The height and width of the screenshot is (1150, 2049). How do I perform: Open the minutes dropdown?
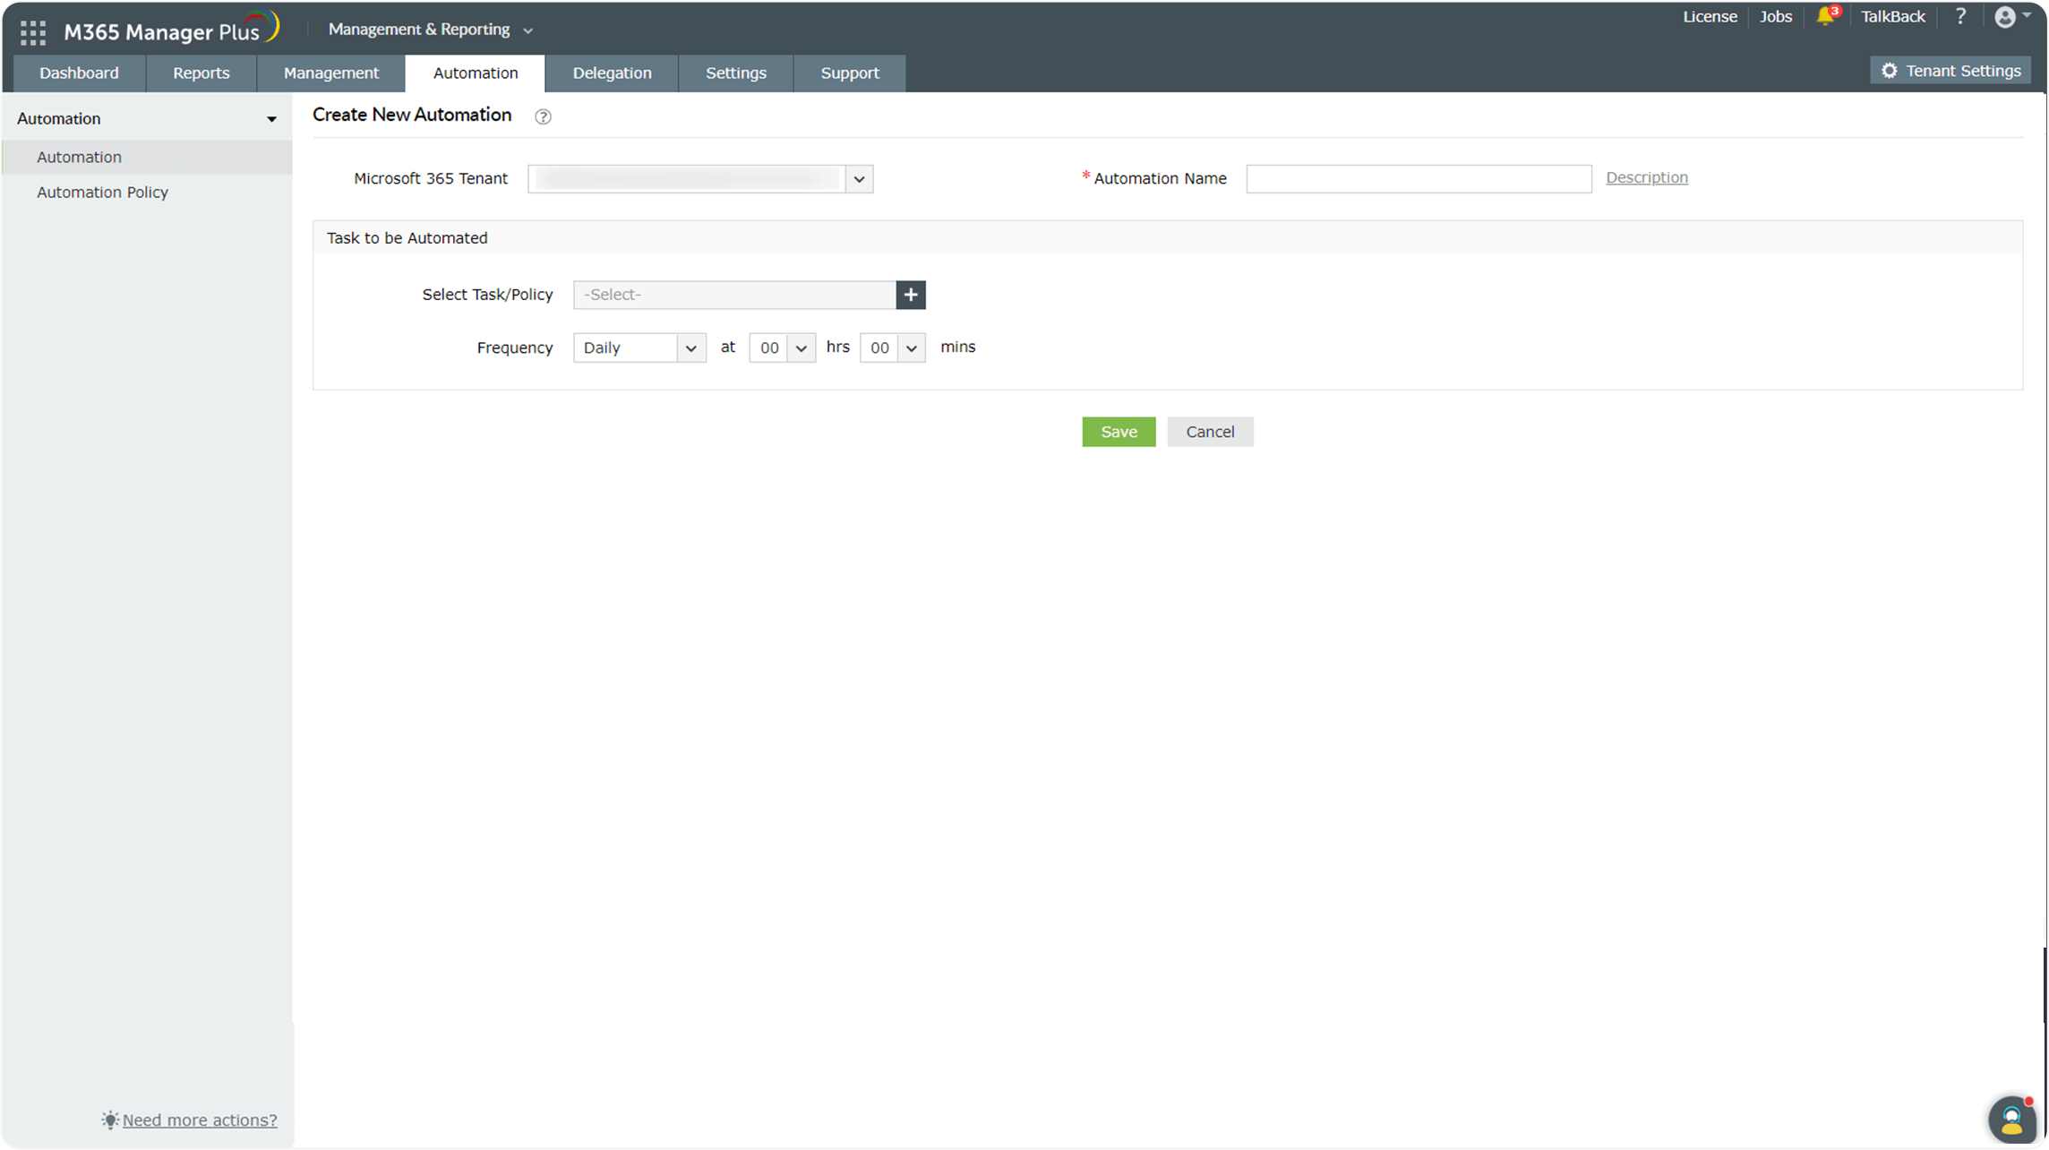[891, 348]
